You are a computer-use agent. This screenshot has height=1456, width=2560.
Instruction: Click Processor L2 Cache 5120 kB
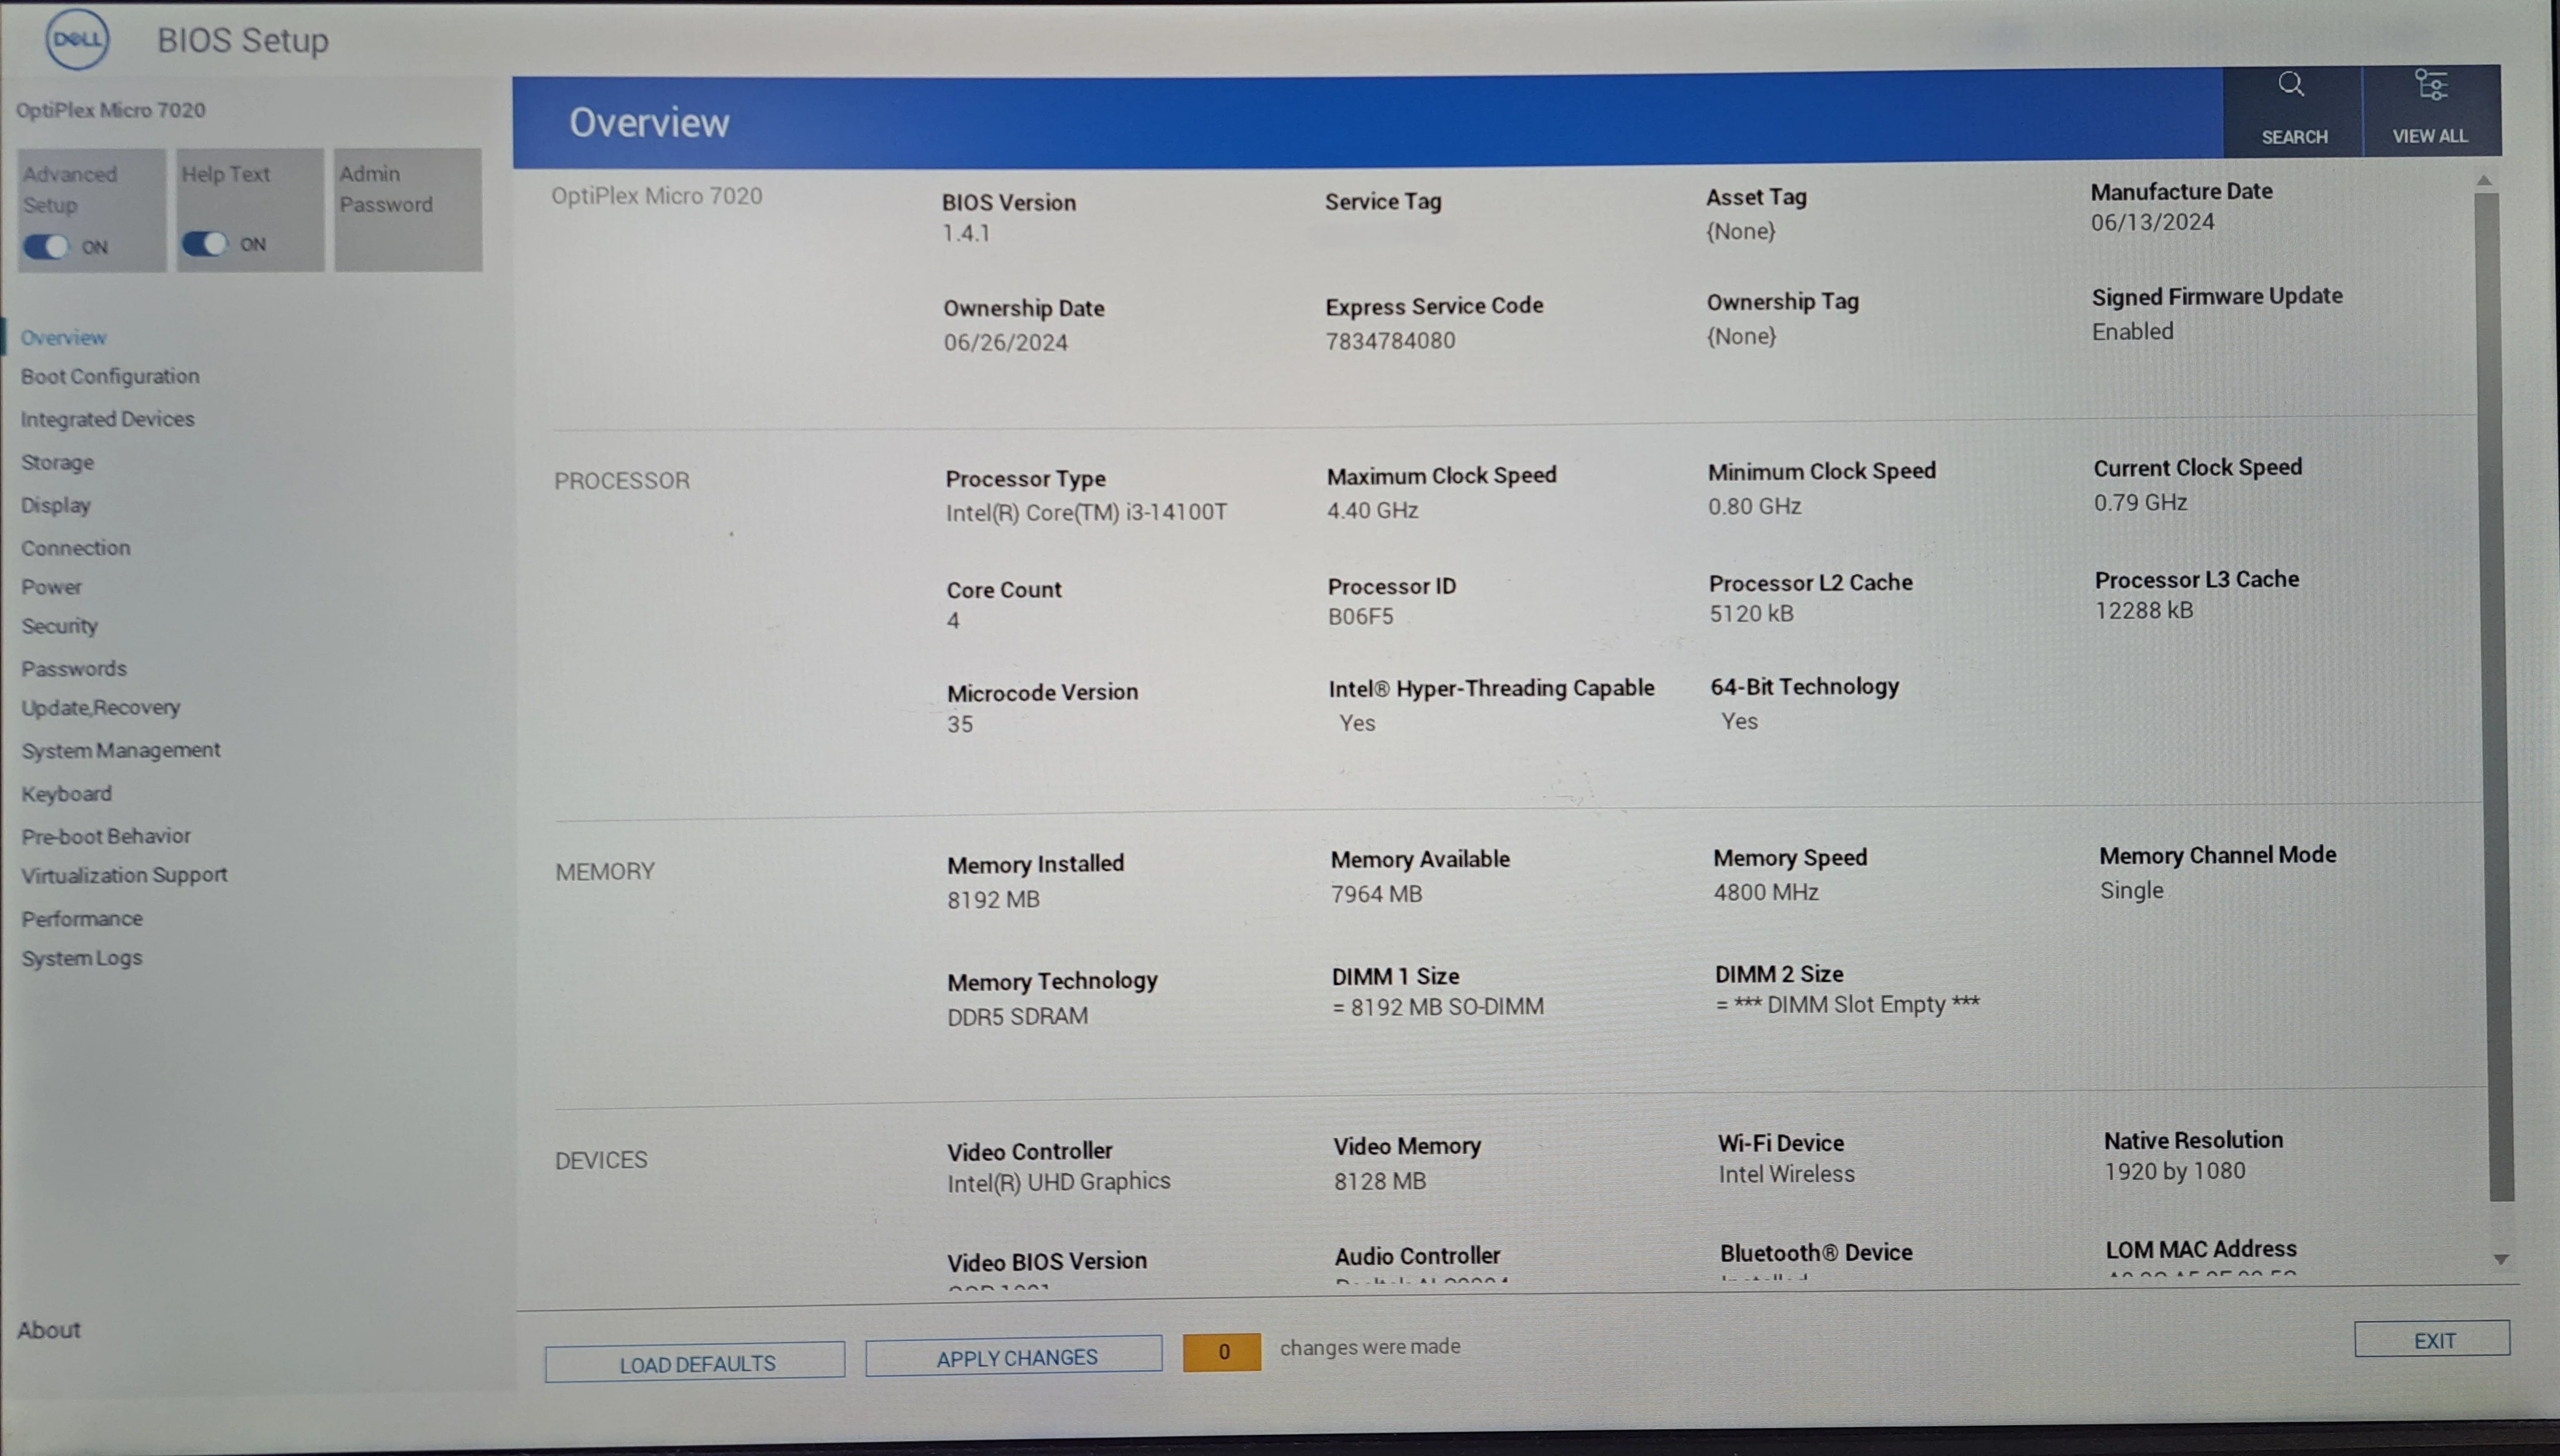coord(1751,613)
